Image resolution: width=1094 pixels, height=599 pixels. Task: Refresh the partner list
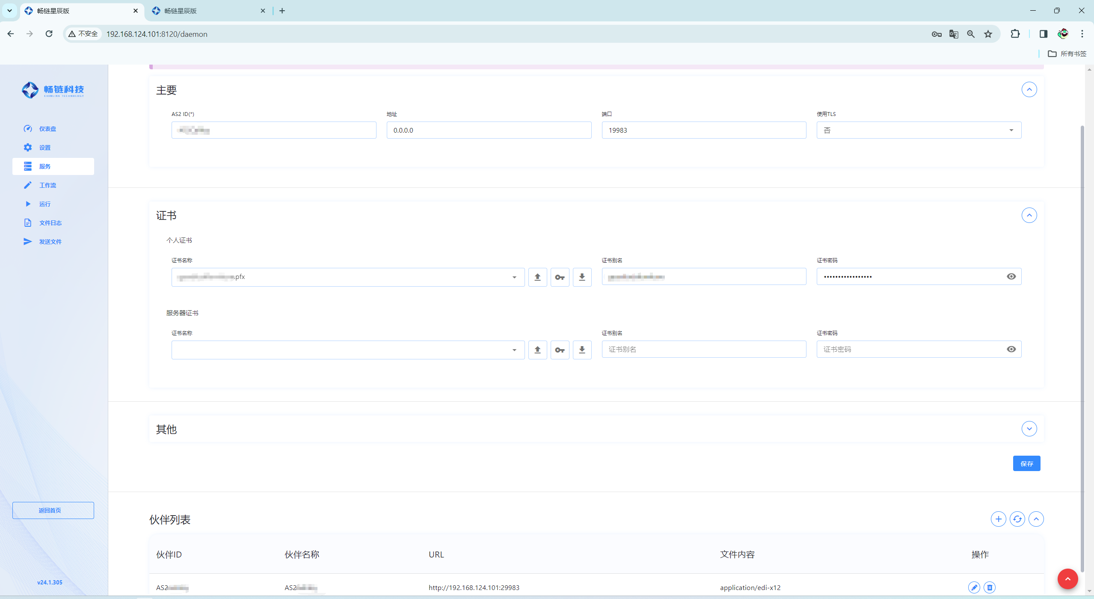click(1017, 519)
